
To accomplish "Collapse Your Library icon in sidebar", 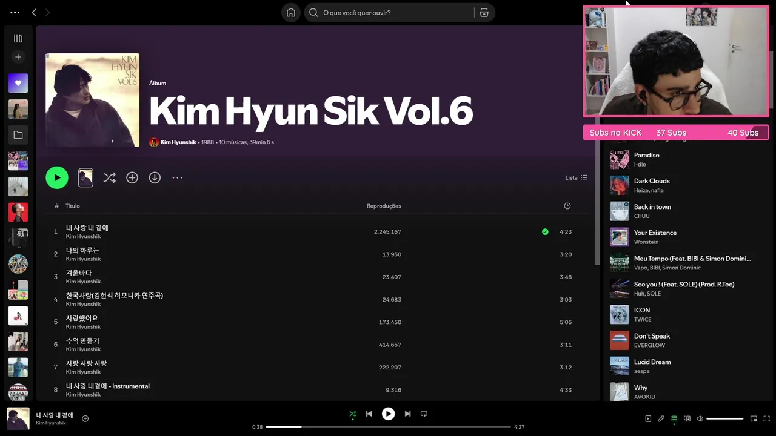I will 18,38.
